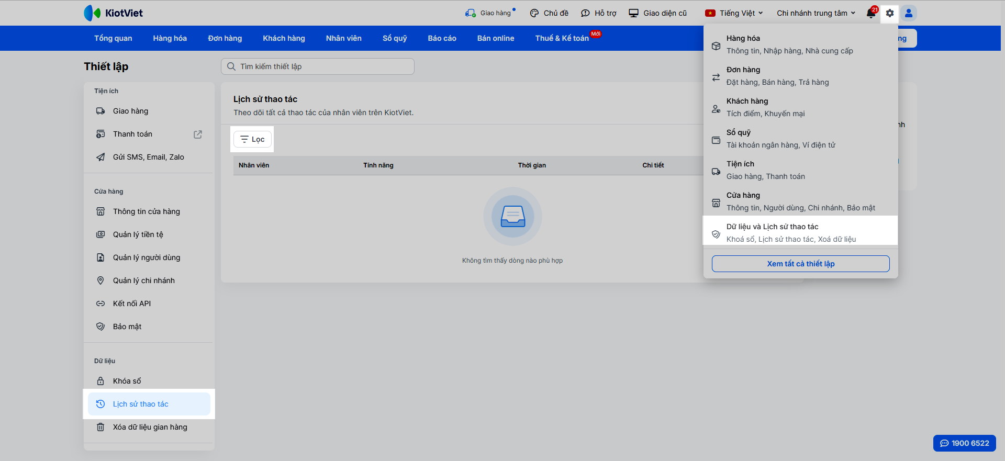Open the Sổ quỹ menu in navigation bar
This screenshot has width=1005, height=461.
click(x=395, y=38)
